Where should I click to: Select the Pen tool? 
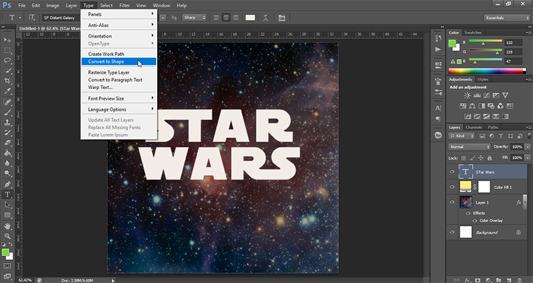click(x=7, y=184)
